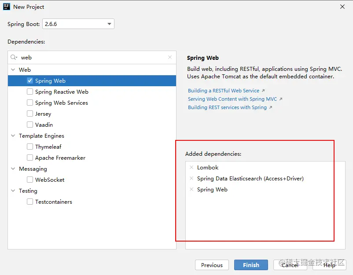
Task: Click the search magnifier icon
Action: point(14,57)
